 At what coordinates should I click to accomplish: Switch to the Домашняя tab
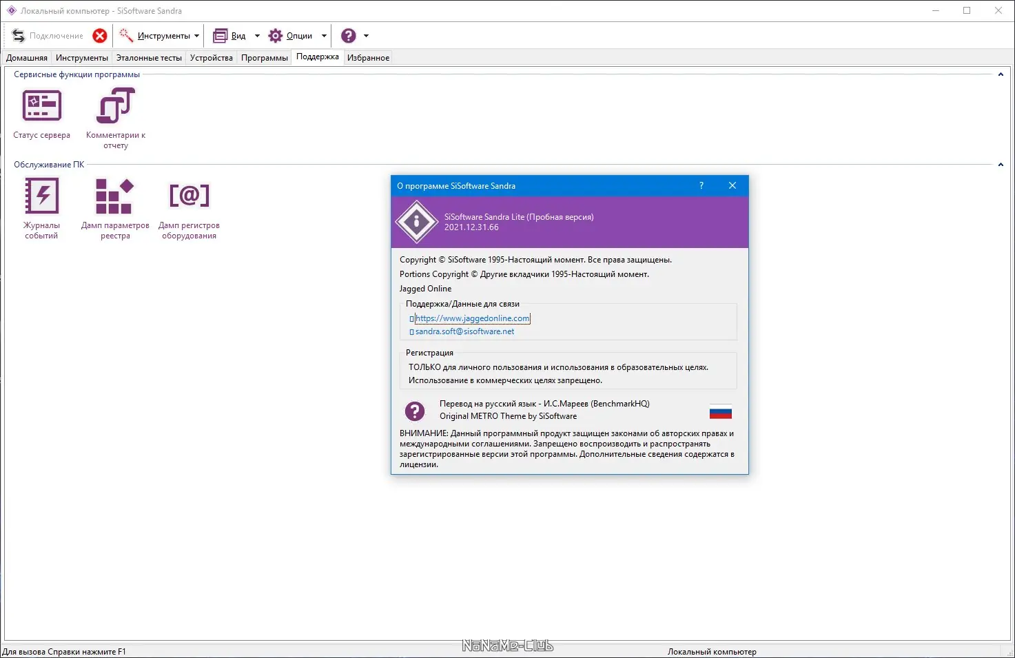pos(27,58)
